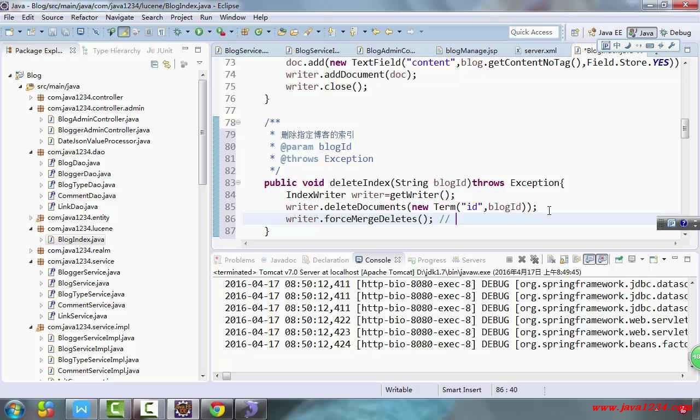Click the Debug bug toolbar icon
The height and width of the screenshot is (420, 700).
tap(178, 32)
